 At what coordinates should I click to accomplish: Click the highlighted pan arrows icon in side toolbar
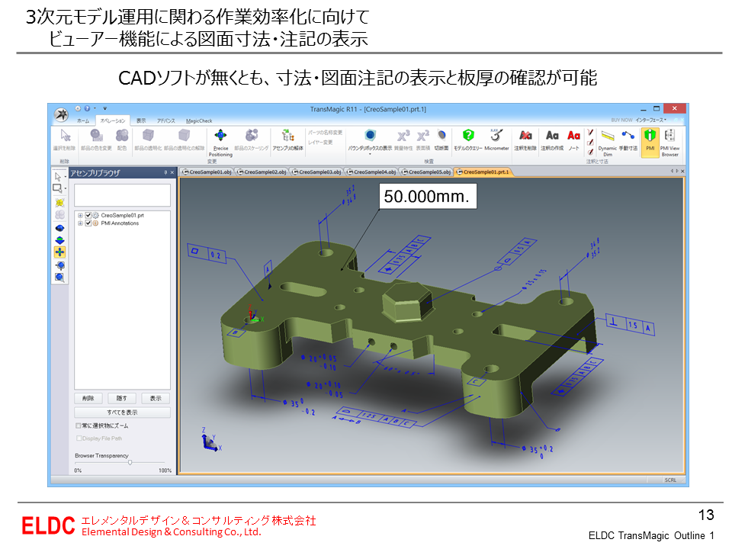click(x=59, y=252)
